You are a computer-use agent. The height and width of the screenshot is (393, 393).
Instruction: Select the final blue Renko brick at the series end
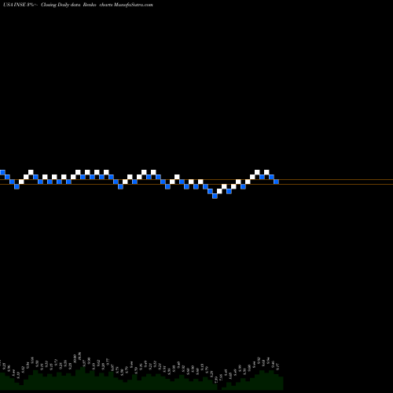pyautogui.click(x=276, y=182)
